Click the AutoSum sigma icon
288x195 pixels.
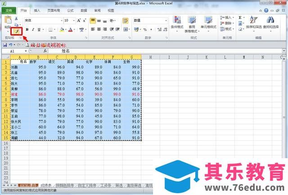tap(240, 18)
